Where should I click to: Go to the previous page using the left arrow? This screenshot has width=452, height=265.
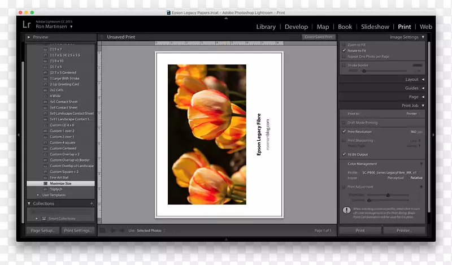tap(112, 231)
